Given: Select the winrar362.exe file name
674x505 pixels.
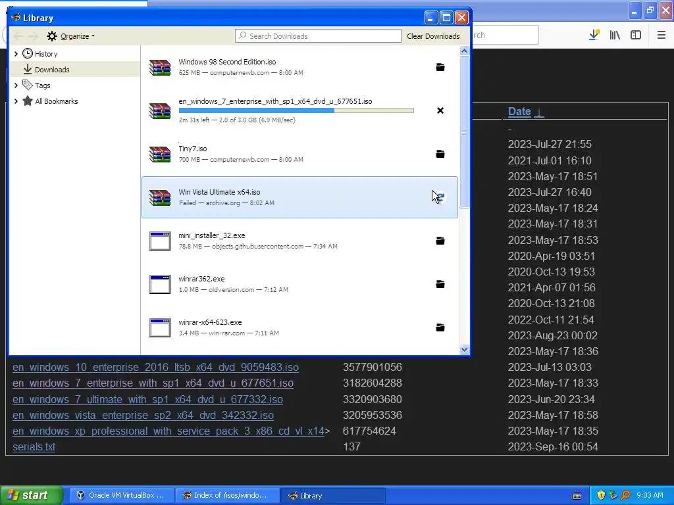Looking at the screenshot, I should pyautogui.click(x=201, y=279).
